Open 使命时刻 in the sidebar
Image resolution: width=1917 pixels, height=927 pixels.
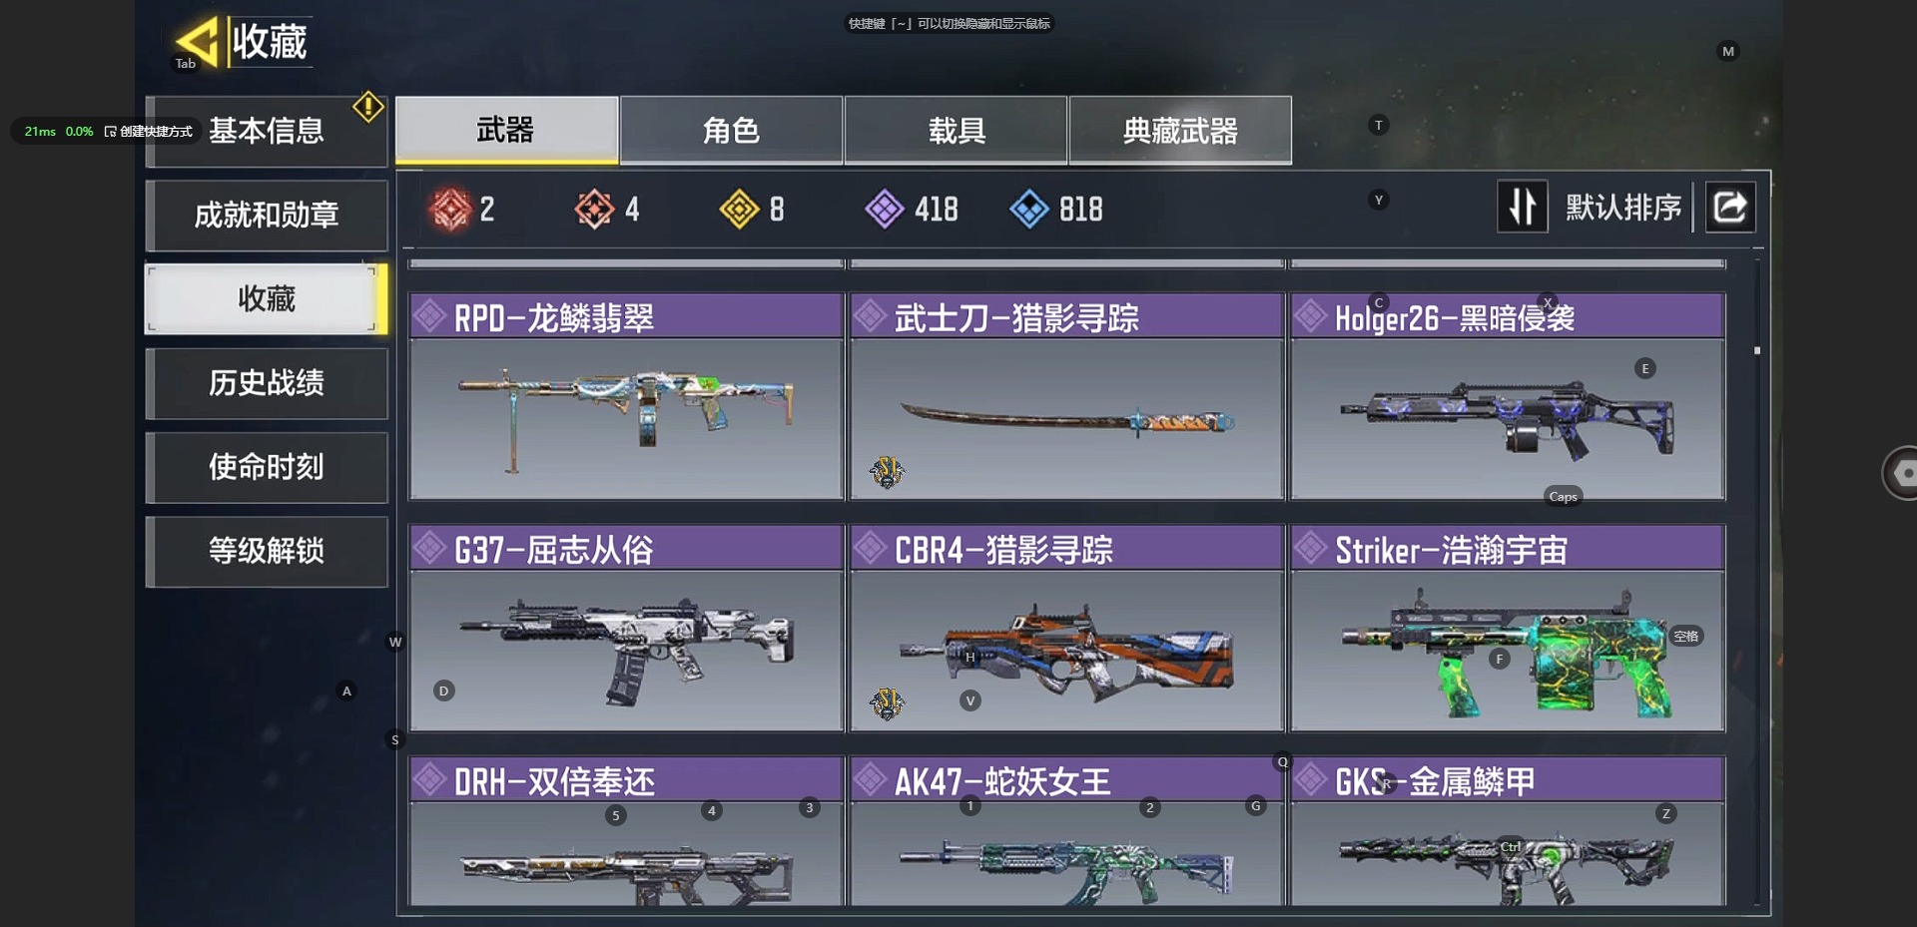[x=267, y=466]
